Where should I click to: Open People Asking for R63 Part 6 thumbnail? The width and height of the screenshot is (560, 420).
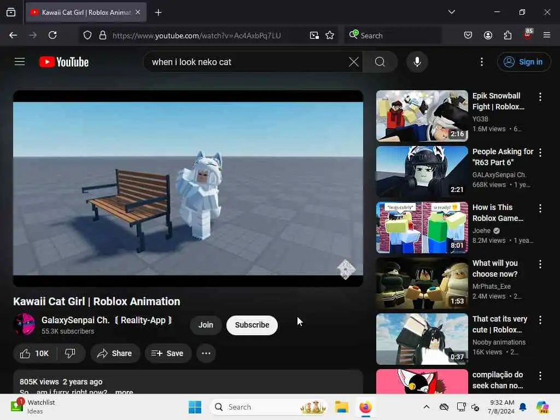tap(422, 171)
